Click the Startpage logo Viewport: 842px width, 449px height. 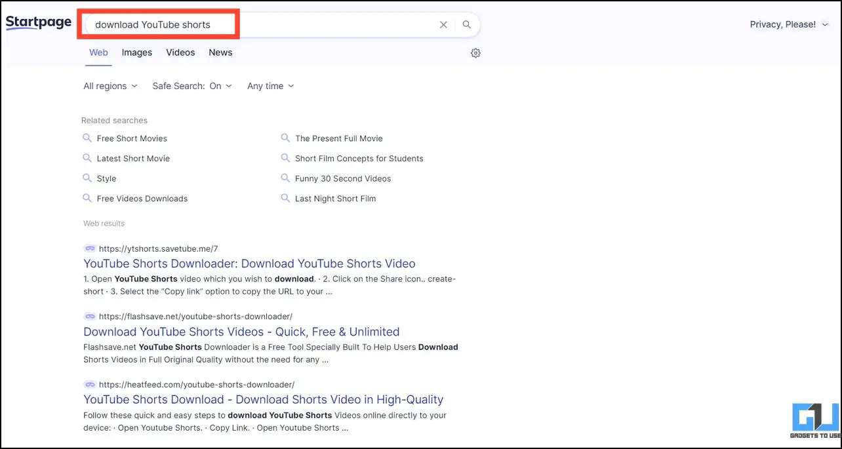pyautogui.click(x=39, y=23)
